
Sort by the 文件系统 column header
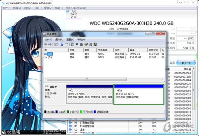(x=105, y=50)
